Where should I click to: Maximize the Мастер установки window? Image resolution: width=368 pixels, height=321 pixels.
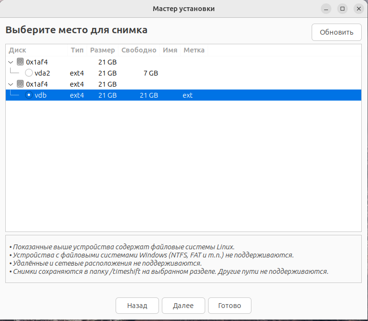pyautogui.click(x=342, y=9)
